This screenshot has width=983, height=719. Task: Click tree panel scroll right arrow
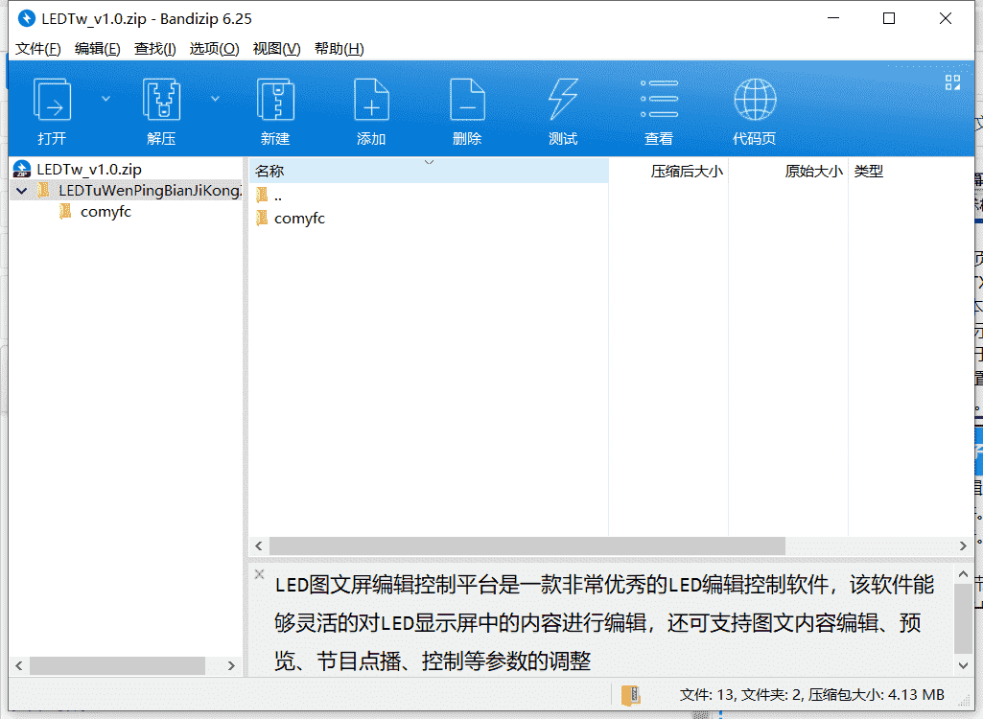coord(231,665)
